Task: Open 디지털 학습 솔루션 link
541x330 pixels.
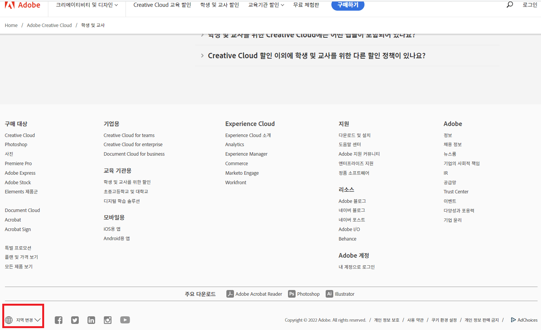Action: (122, 201)
